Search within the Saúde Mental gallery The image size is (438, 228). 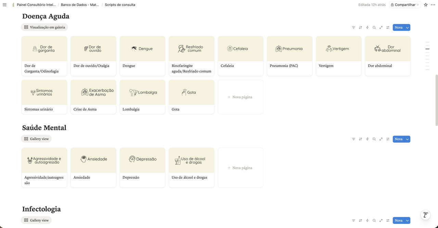click(374, 139)
